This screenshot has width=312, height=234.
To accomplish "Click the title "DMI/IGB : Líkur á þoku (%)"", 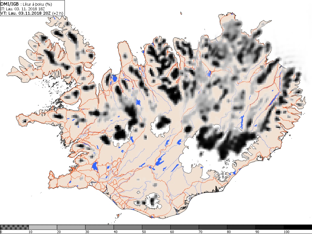I will pyautogui.click(x=26, y=4).
